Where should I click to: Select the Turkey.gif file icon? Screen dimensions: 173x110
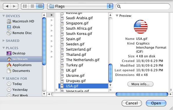[62, 65]
